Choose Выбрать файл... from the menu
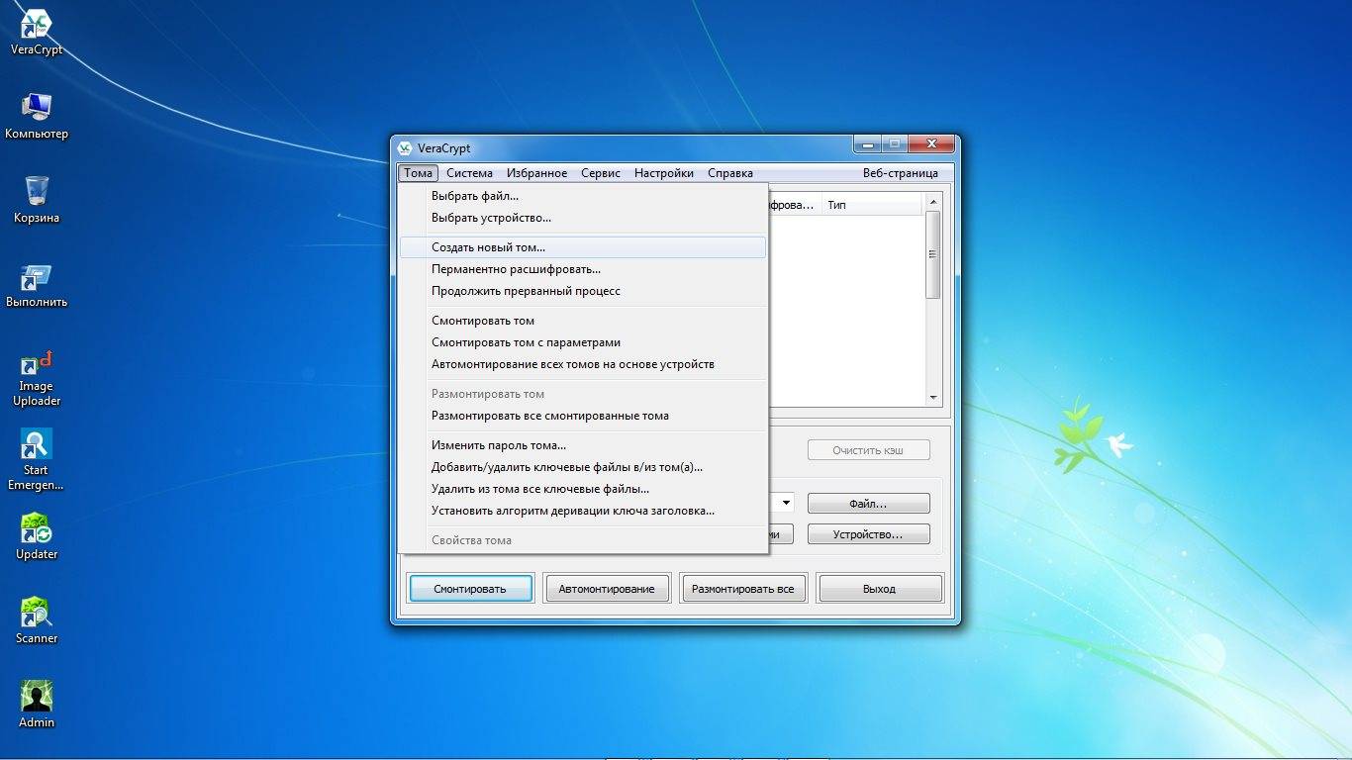This screenshot has height=760, width=1352. 583,196
